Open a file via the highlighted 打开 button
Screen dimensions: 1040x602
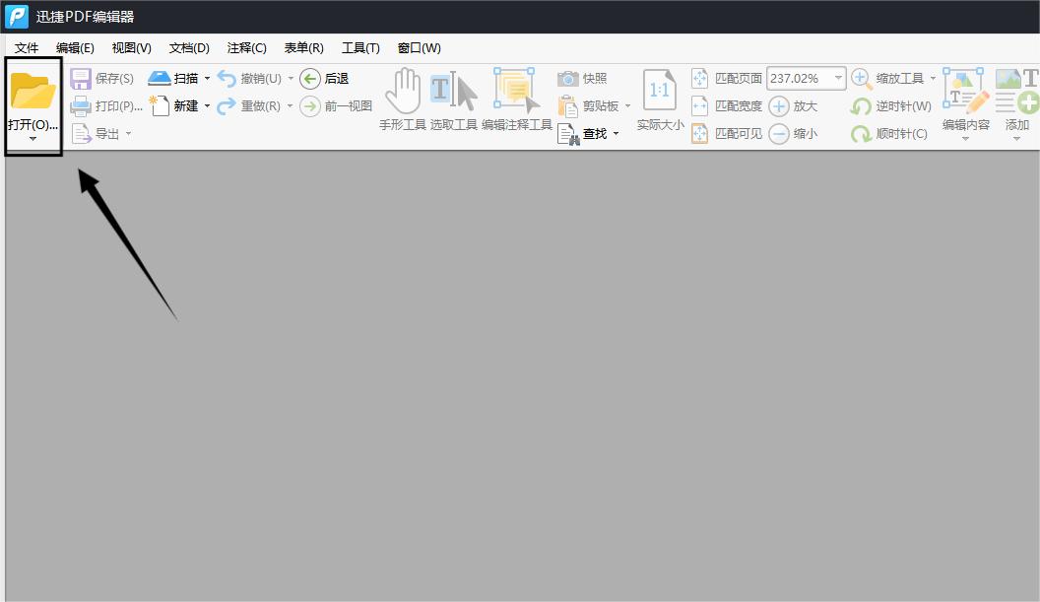[x=32, y=94]
